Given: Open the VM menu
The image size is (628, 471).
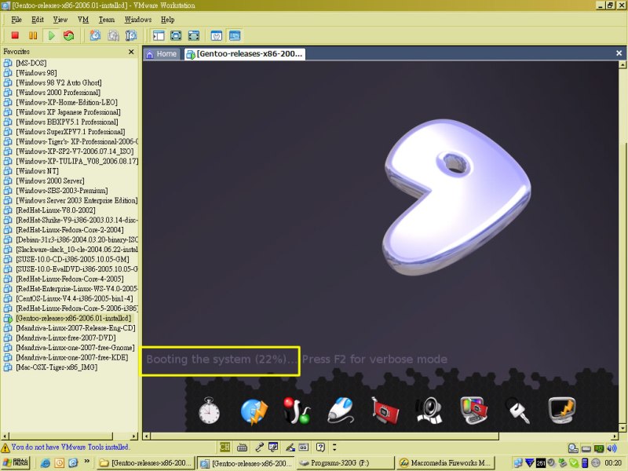Looking at the screenshot, I should (x=83, y=19).
